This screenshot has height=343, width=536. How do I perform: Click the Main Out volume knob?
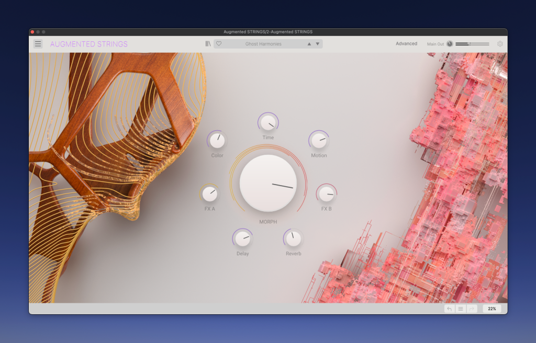pos(450,44)
